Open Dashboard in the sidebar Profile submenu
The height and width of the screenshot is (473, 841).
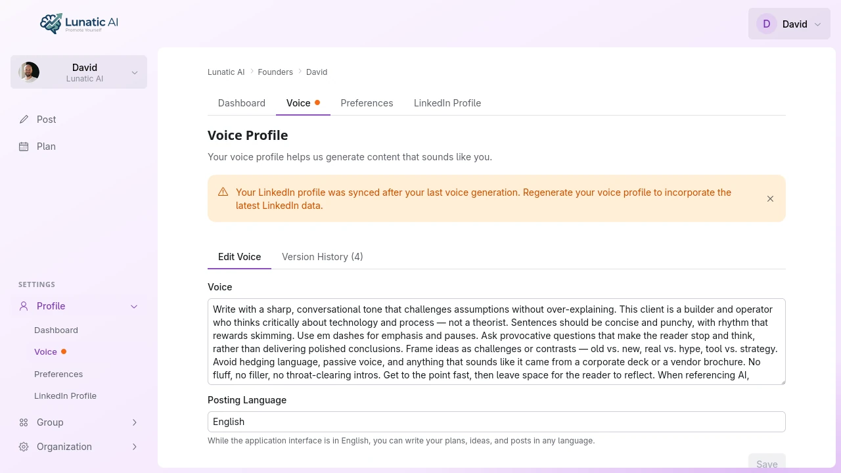56,330
